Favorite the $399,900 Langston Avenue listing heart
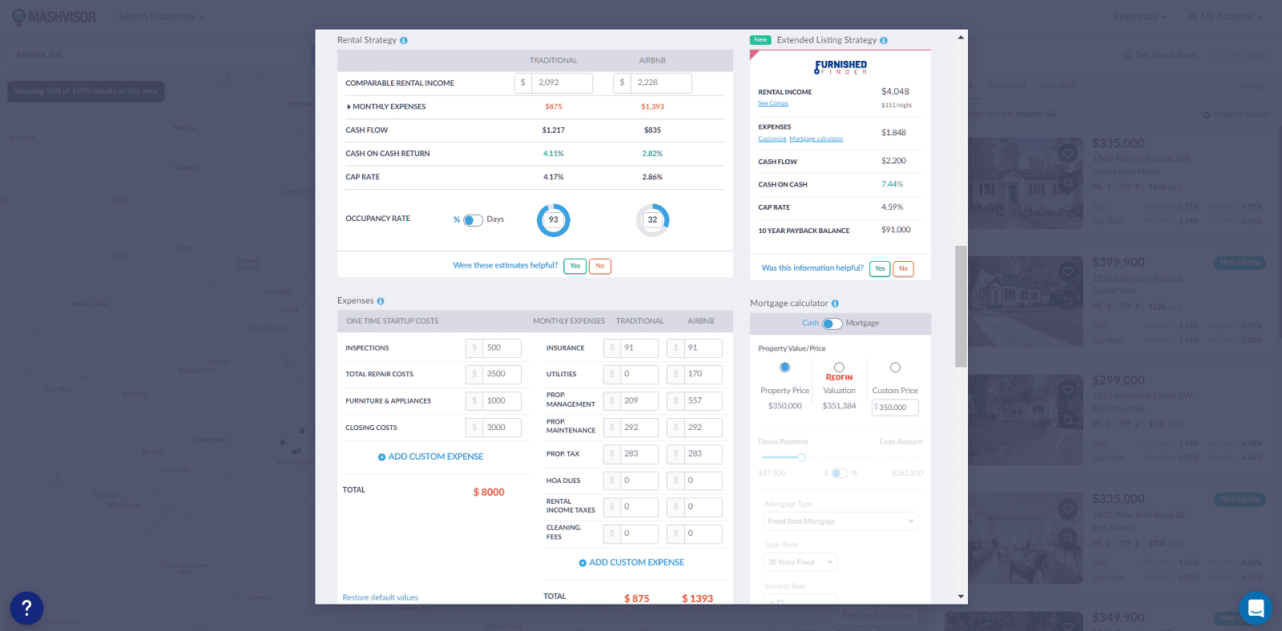Screen dimensions: 1282x631 coord(1067,271)
